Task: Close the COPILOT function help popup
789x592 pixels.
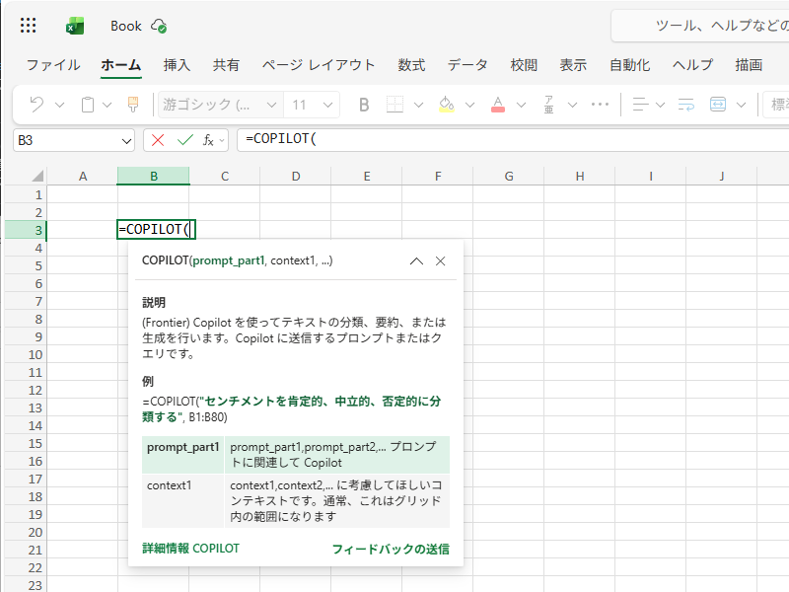Action: point(440,260)
